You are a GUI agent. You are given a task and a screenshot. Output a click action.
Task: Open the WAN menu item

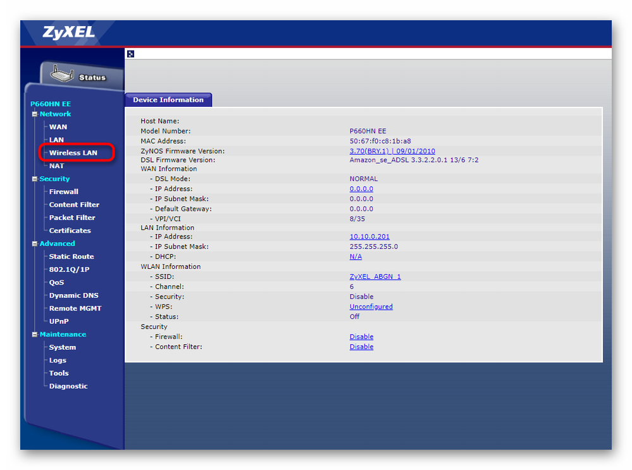(58, 127)
